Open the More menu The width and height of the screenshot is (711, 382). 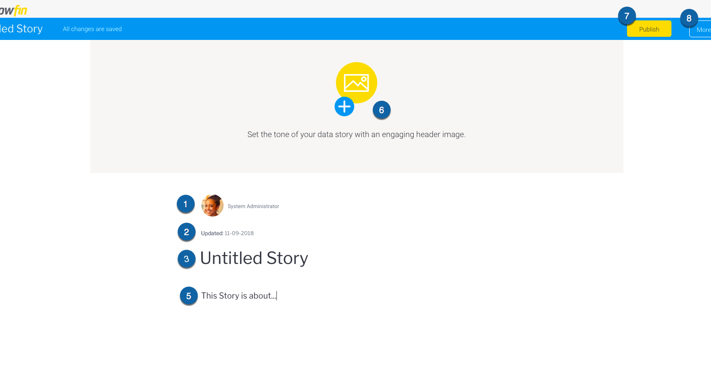point(701,29)
